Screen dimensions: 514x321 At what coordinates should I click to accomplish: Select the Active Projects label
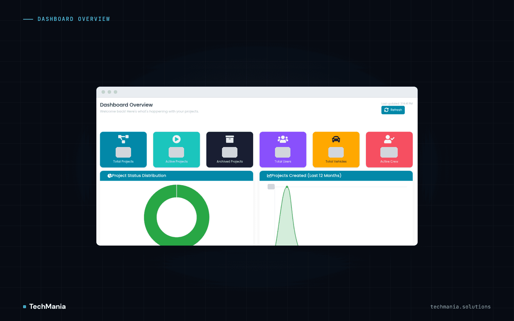(176, 161)
